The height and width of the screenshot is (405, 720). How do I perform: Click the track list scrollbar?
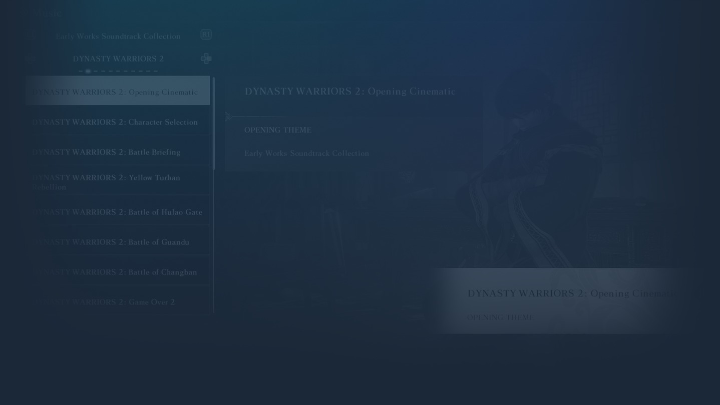coord(214,124)
